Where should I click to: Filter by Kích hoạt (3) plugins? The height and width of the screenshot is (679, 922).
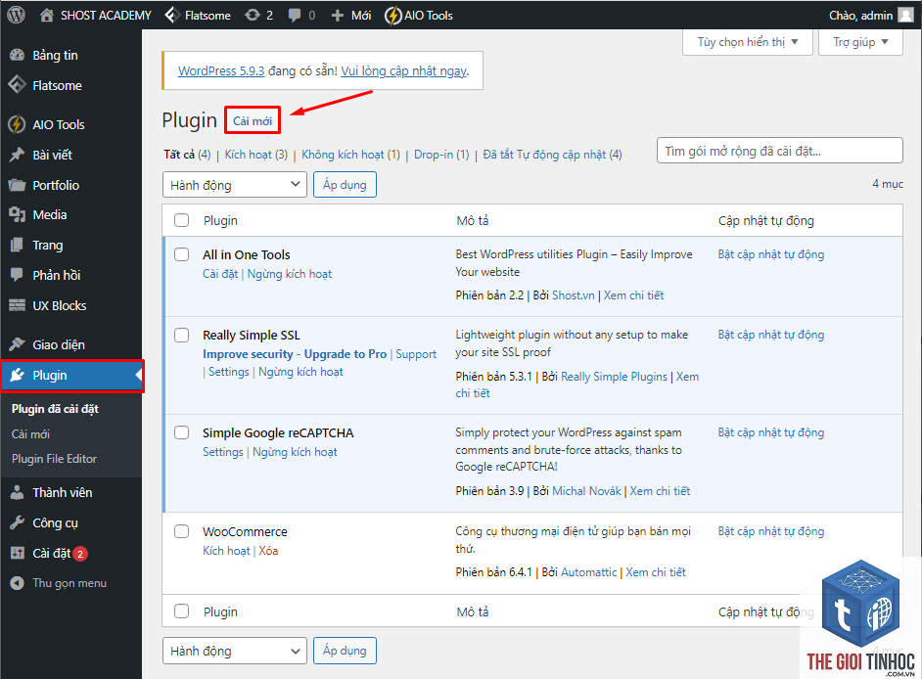pos(255,154)
